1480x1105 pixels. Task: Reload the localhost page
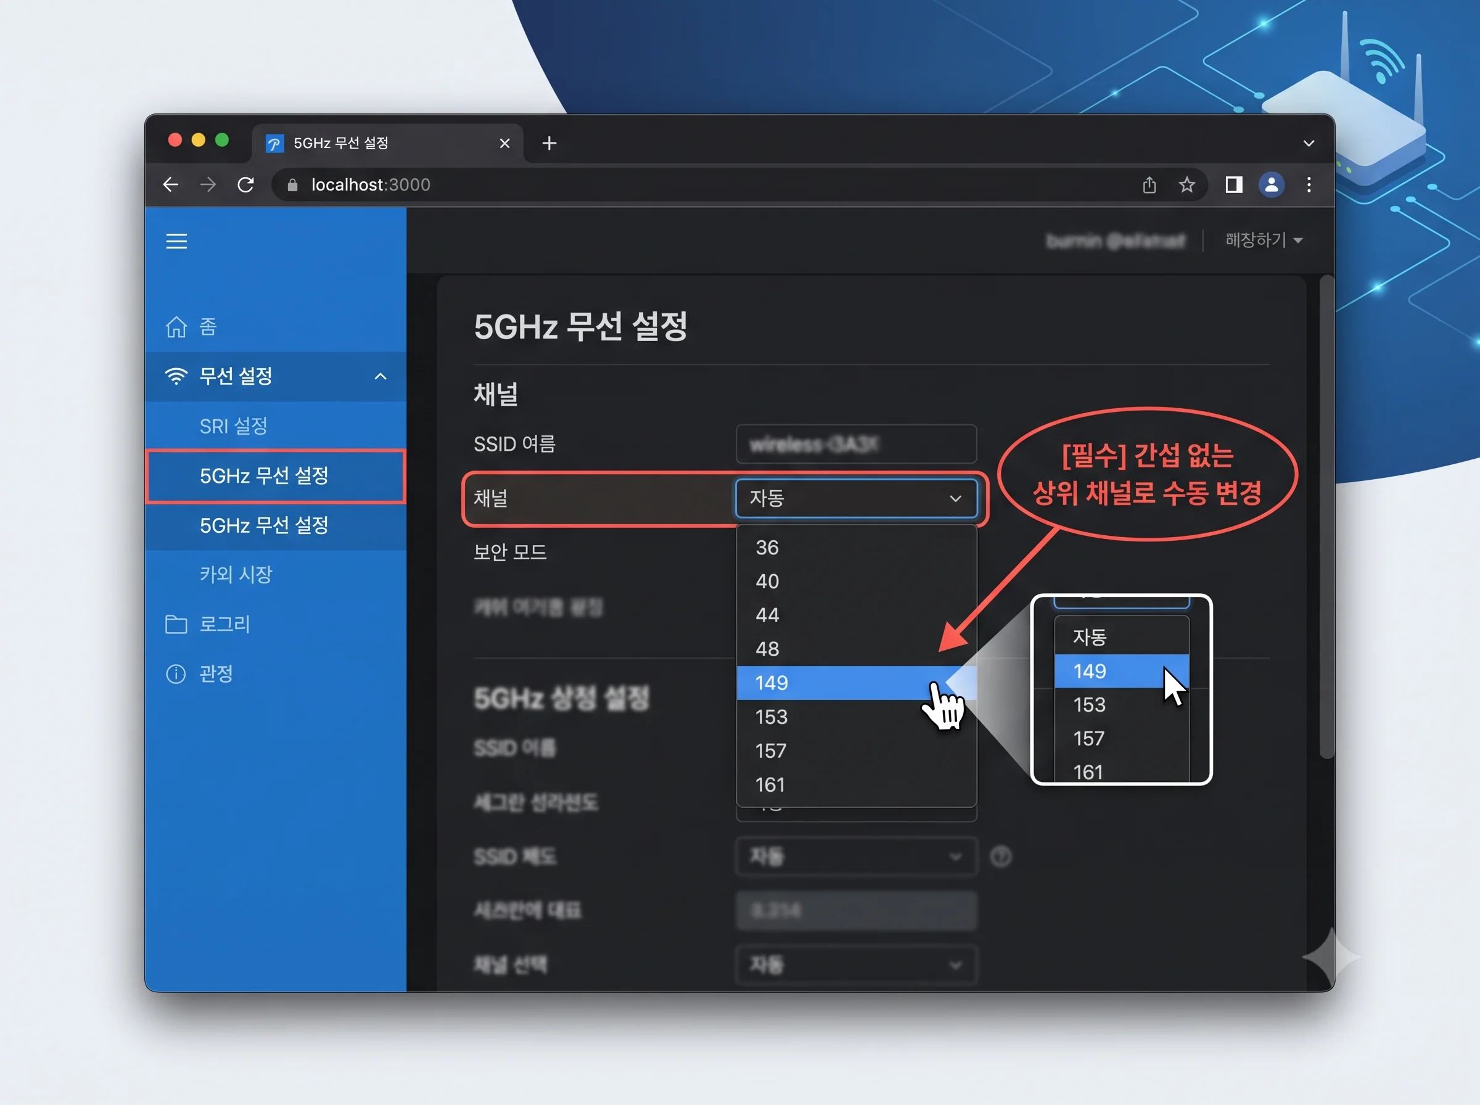pyautogui.click(x=245, y=184)
